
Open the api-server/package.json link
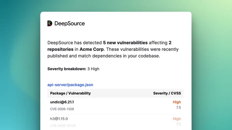tap(70, 85)
